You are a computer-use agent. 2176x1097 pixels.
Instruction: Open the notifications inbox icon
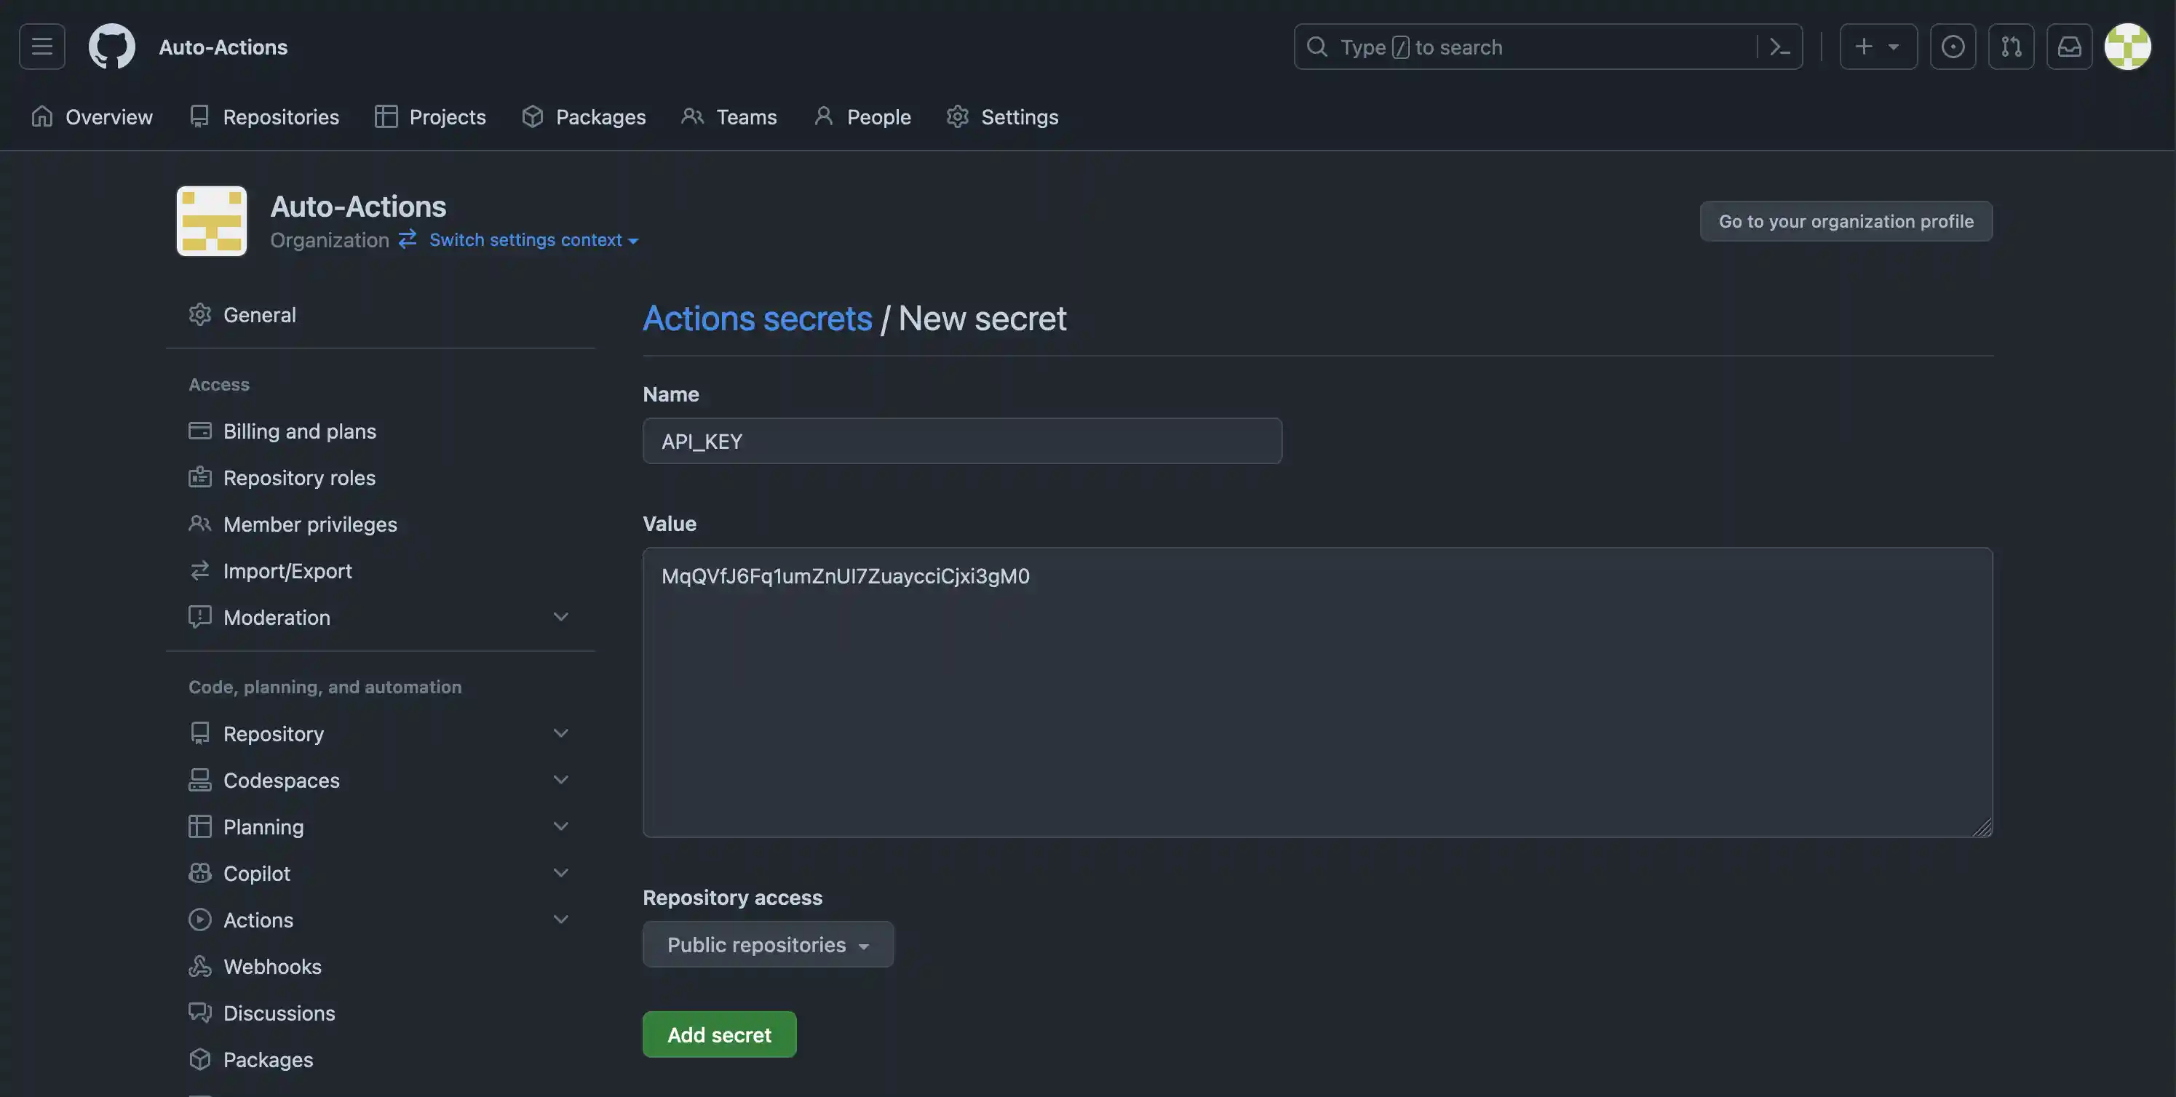pos(2069,47)
